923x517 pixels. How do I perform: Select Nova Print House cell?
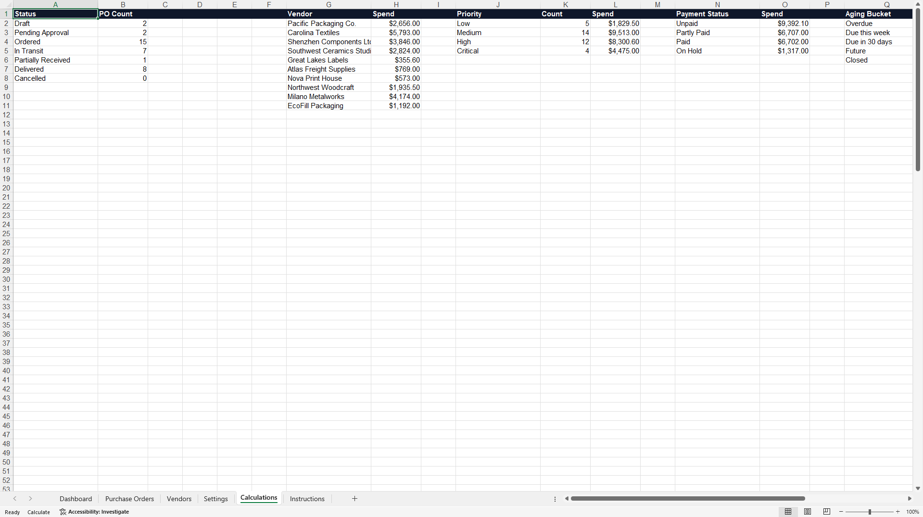329,78
